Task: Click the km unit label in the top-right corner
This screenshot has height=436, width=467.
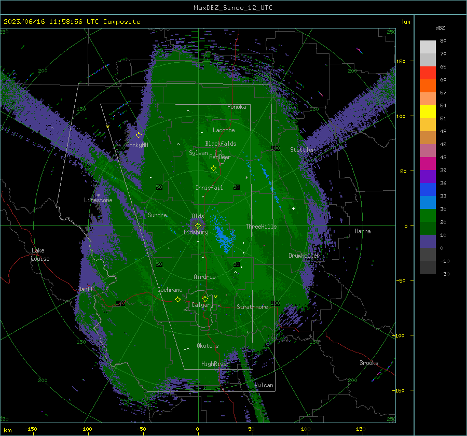Action: pos(406,22)
